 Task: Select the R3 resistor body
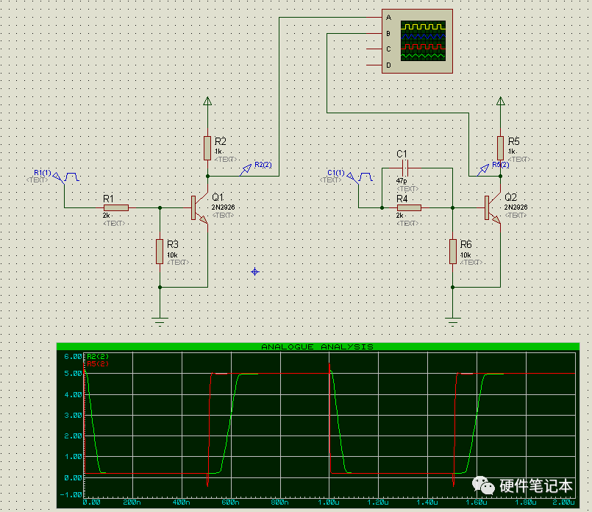pyautogui.click(x=160, y=252)
